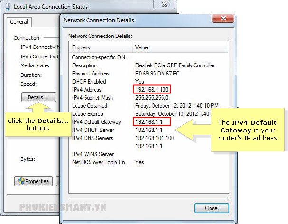The width and height of the screenshot is (288, 224).
Task: Click the Property column header
Action: (x=101, y=47)
